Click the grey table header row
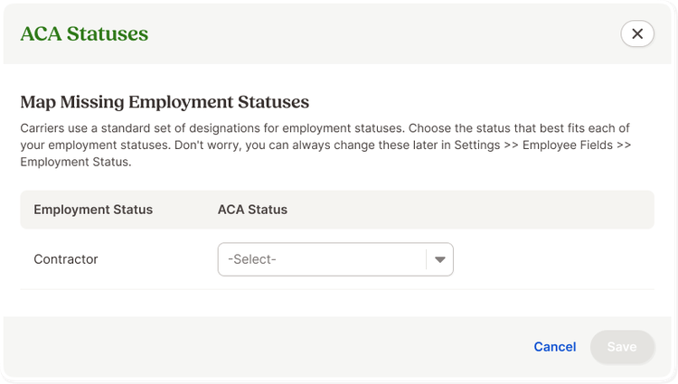This screenshot has height=384, width=678. click(337, 210)
